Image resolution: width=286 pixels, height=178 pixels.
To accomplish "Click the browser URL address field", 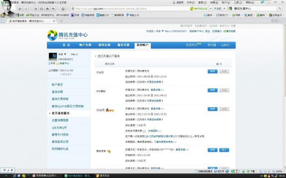I will [130, 9].
